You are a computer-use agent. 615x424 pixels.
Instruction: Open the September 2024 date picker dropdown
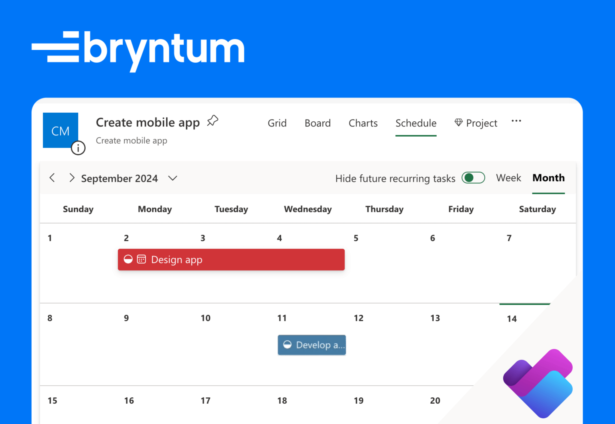[x=173, y=178]
